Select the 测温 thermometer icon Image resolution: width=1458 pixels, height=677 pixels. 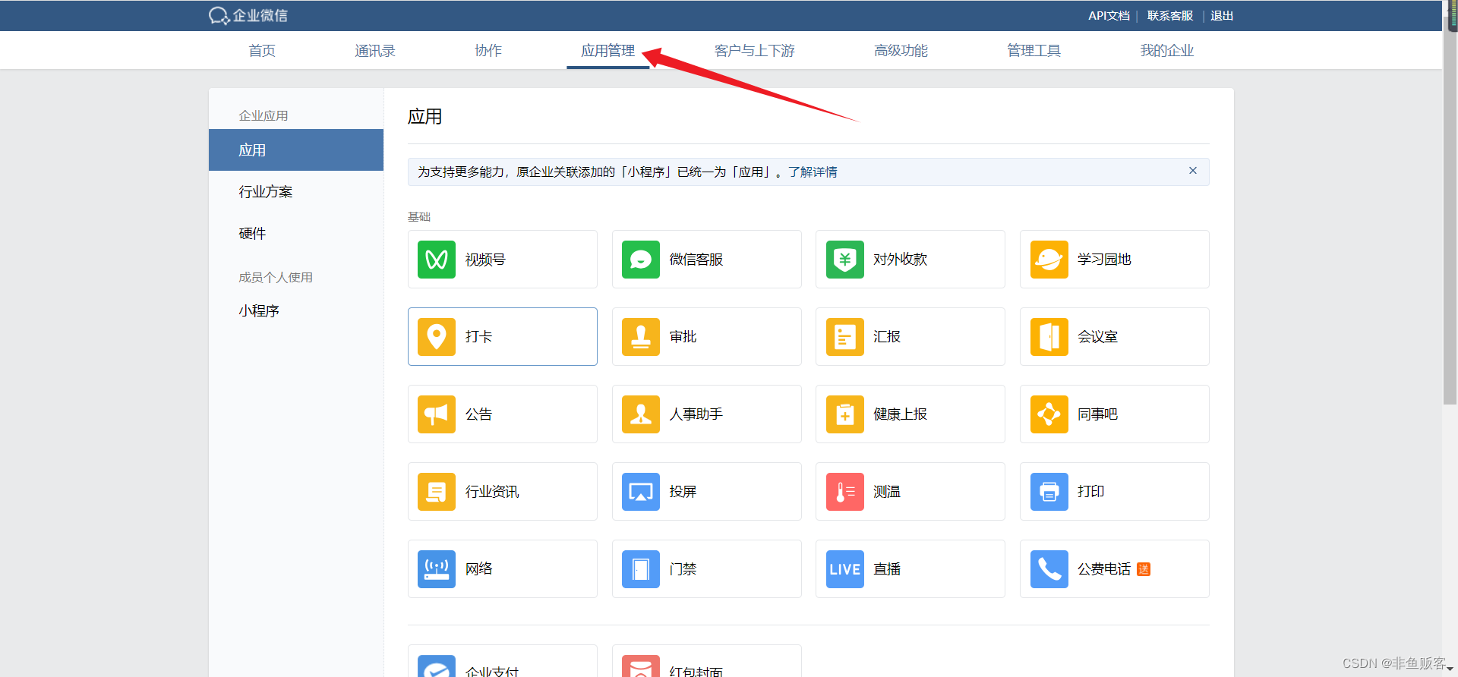(845, 492)
